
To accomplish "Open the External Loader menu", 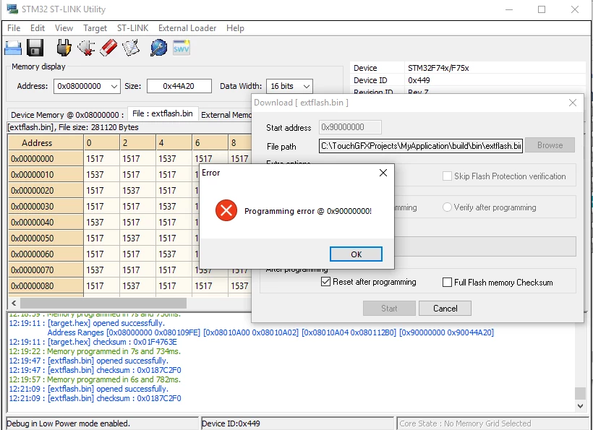I will tap(187, 28).
